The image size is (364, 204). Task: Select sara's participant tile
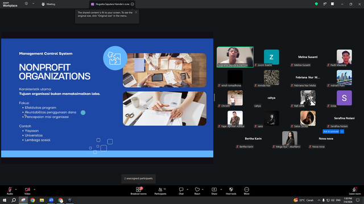coord(271,118)
